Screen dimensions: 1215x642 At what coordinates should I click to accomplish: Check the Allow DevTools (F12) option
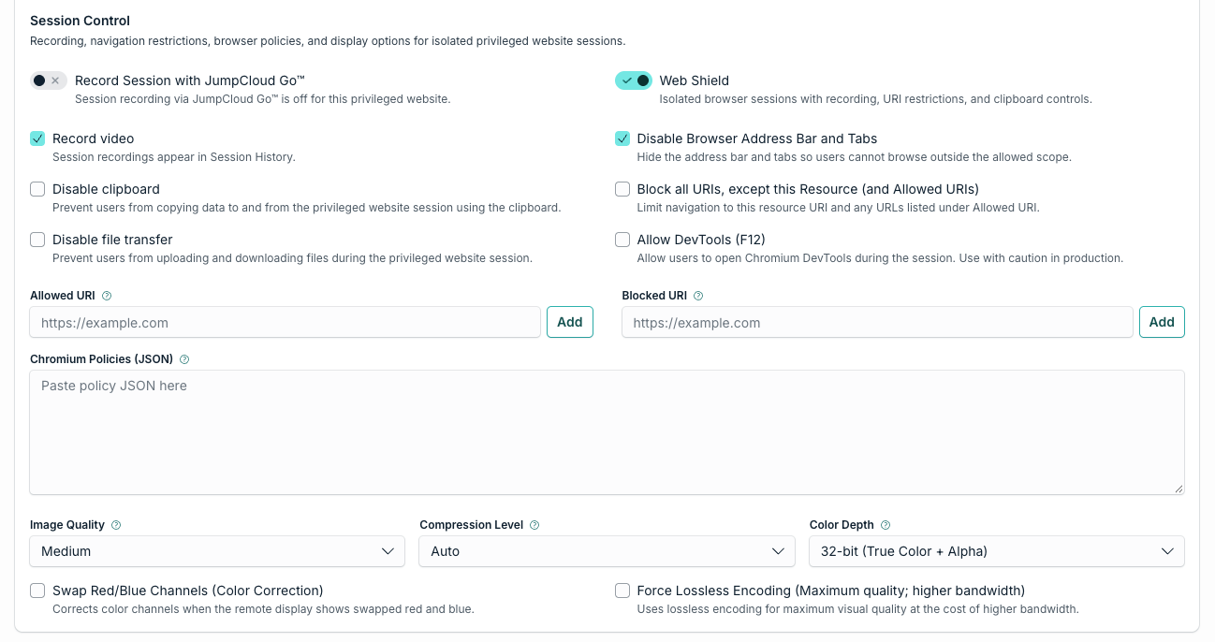(x=622, y=240)
